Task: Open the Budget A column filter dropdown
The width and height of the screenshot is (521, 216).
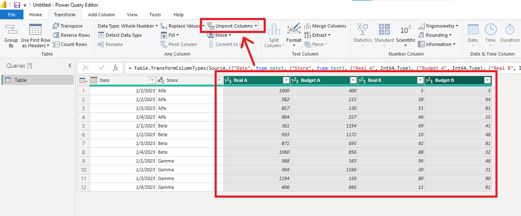Action: [353, 80]
